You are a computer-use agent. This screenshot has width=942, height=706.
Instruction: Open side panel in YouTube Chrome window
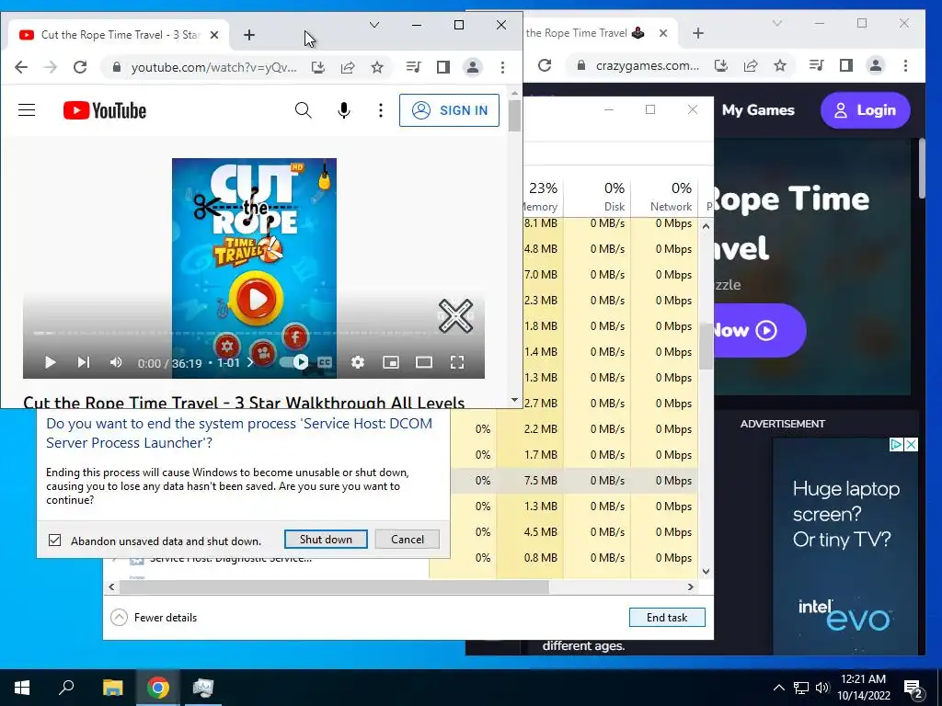(443, 67)
